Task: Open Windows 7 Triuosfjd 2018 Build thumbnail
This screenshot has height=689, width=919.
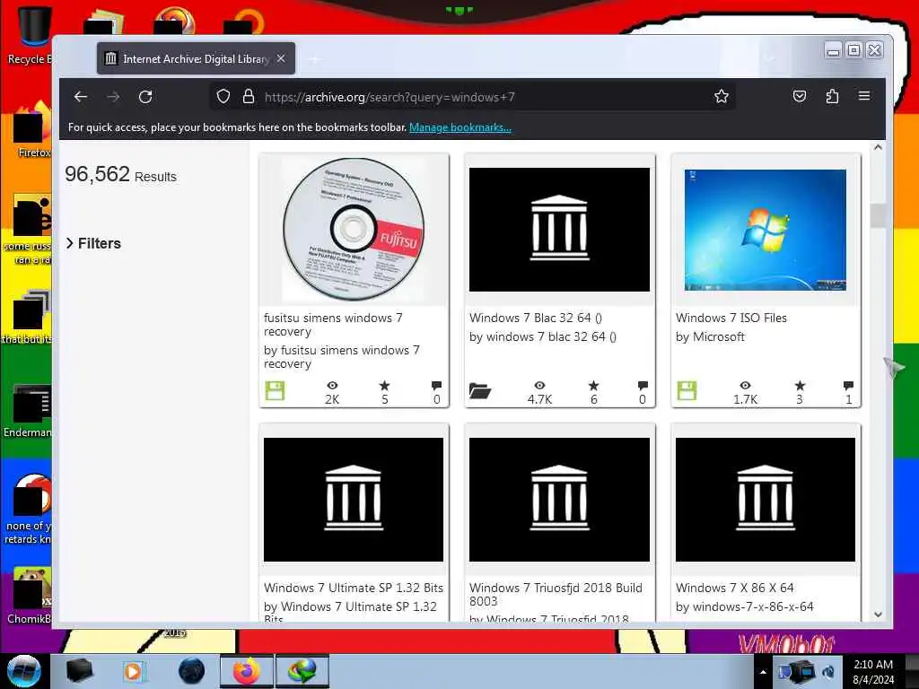Action: 559,500
